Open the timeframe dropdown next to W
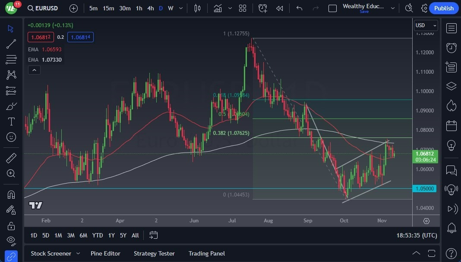This screenshot has width=461, height=262. 180,8
